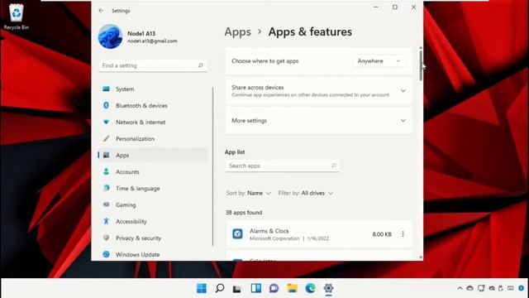Image resolution: width=529 pixels, height=298 pixels.
Task: Click the Time & language globe icon
Action: click(x=106, y=188)
